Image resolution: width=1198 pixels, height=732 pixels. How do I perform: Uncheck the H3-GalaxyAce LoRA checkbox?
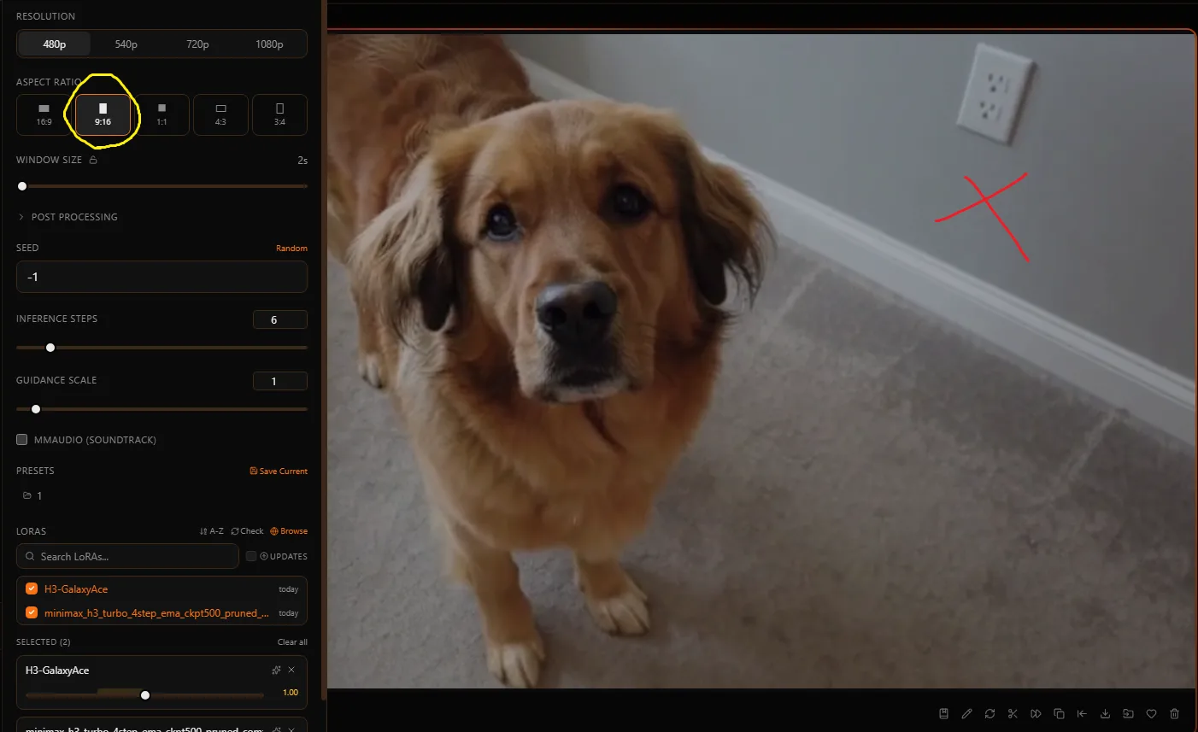(32, 589)
